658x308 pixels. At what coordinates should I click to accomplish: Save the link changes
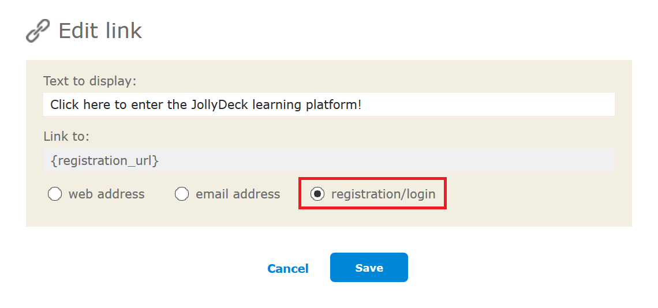coord(369,267)
